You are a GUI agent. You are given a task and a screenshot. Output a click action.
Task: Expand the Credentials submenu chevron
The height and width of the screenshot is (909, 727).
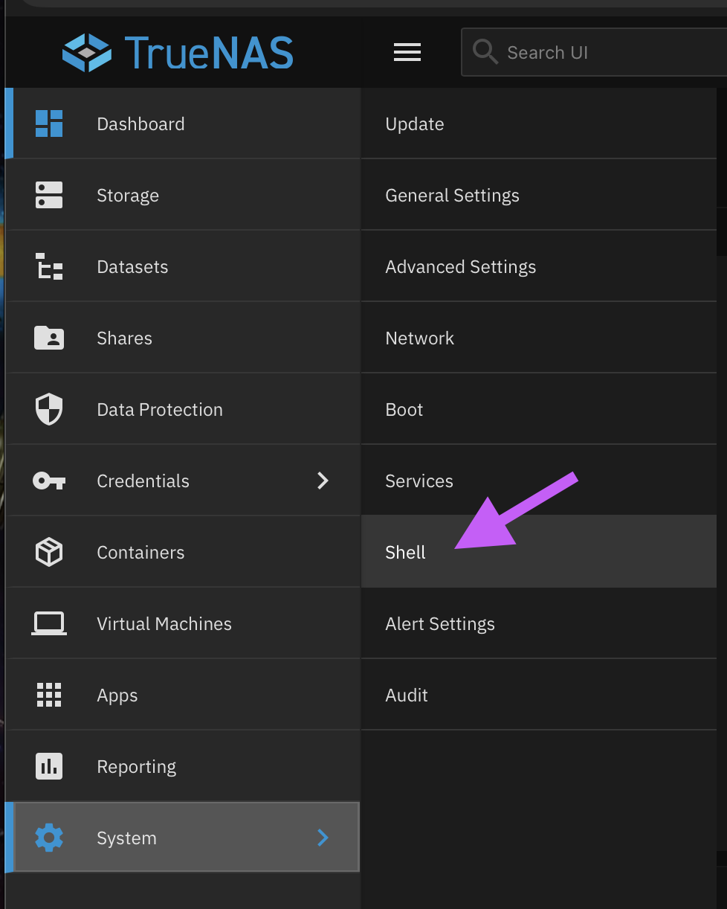[x=323, y=481]
